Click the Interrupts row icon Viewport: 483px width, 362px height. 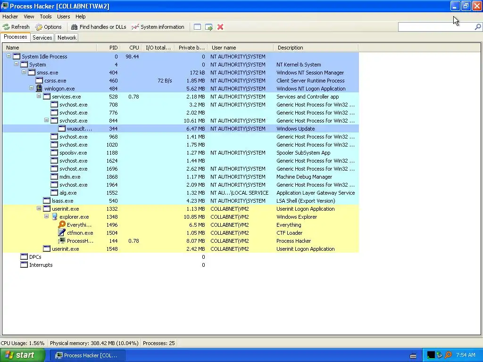point(24,264)
